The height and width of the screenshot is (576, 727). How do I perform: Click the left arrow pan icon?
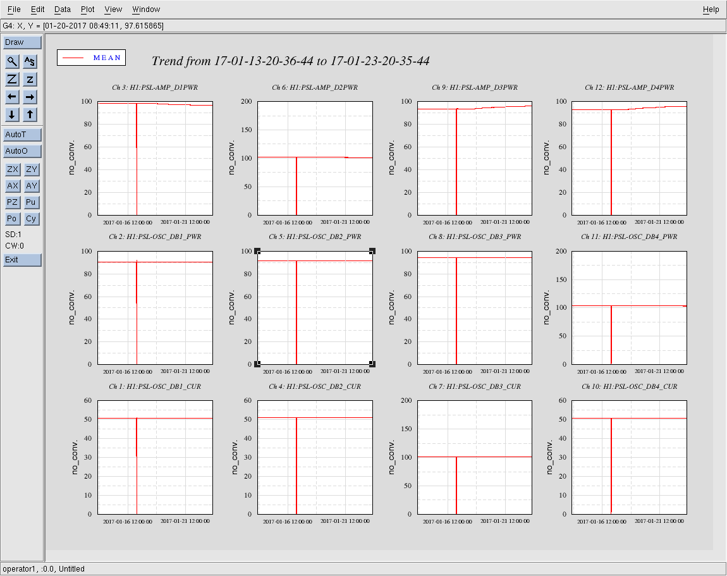[12, 97]
